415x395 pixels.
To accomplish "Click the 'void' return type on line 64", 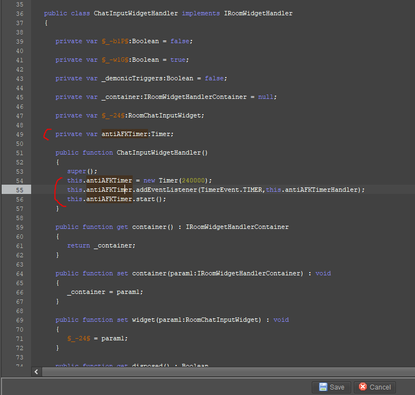I will click(323, 274).
